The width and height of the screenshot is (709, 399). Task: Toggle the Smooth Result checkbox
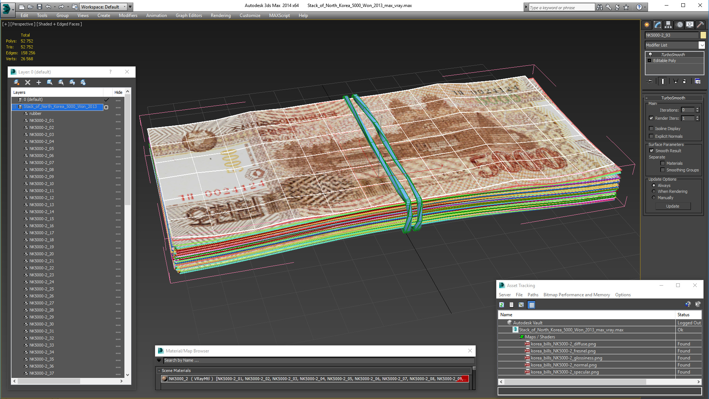[652, 151]
